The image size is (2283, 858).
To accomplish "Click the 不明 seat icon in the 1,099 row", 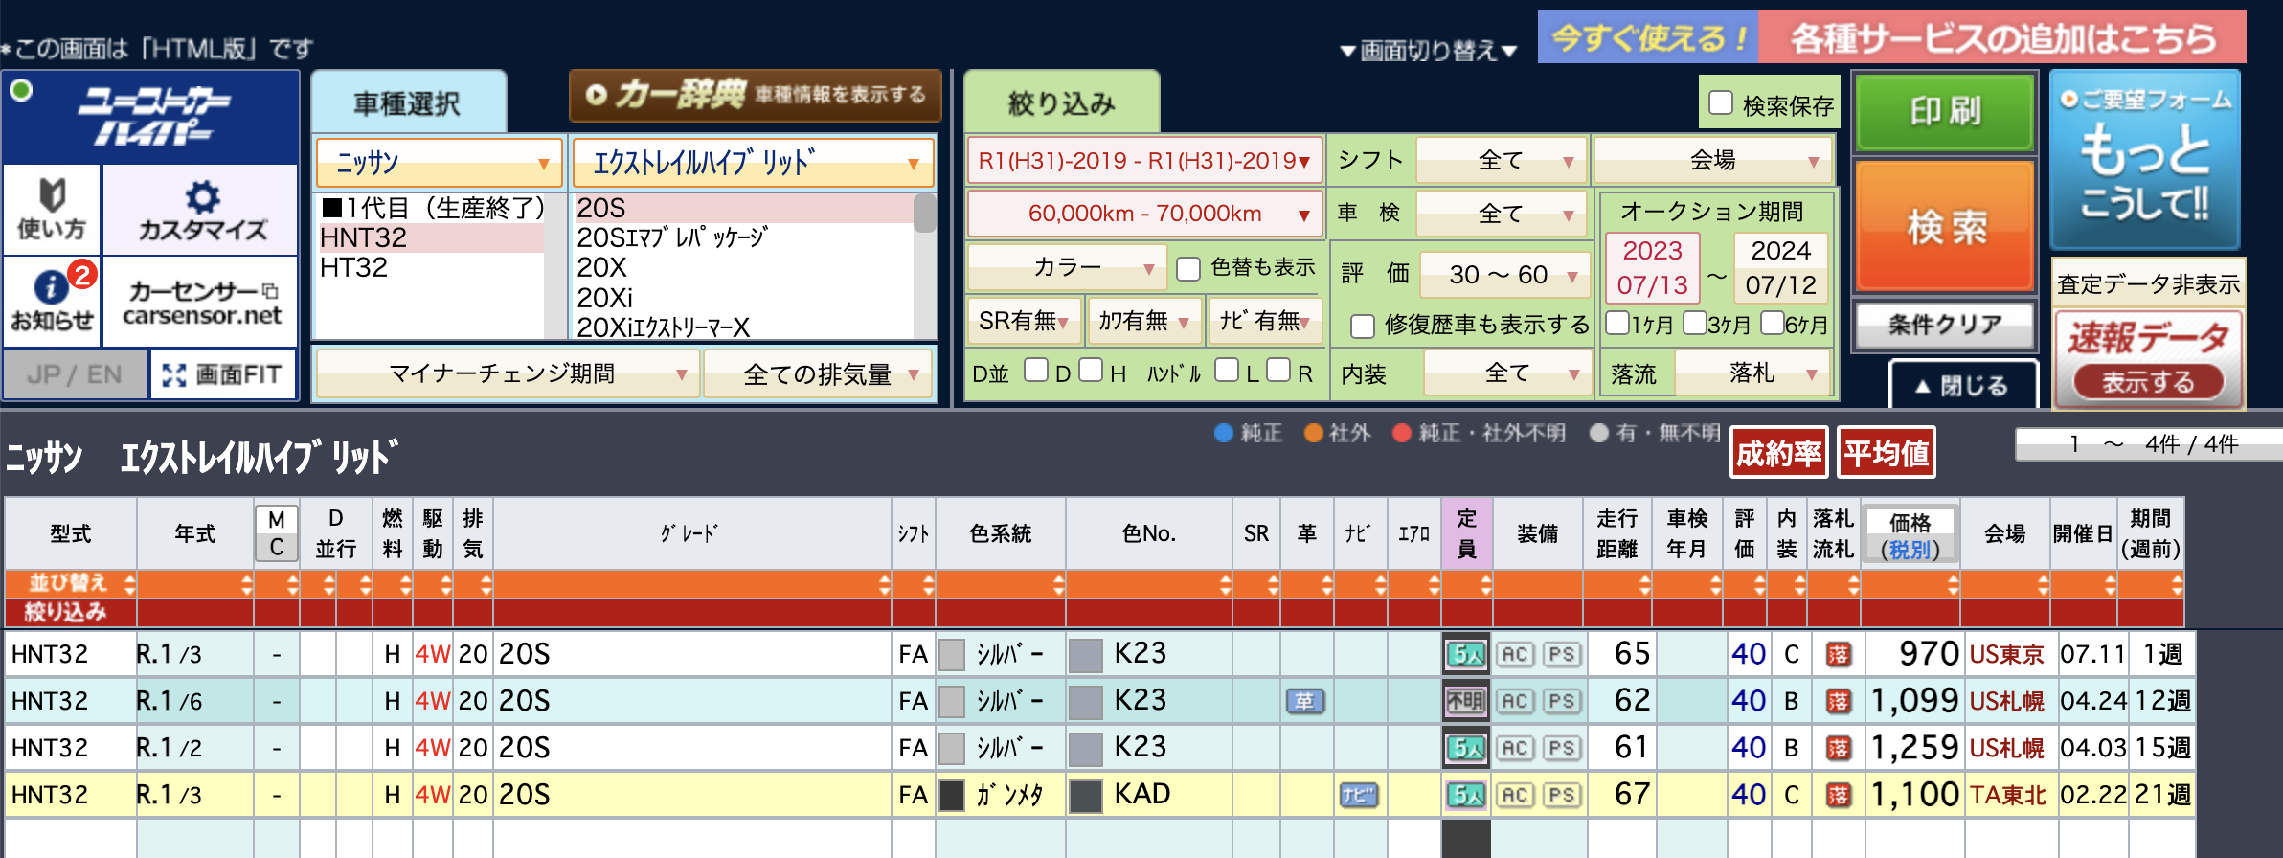I will point(1466,701).
